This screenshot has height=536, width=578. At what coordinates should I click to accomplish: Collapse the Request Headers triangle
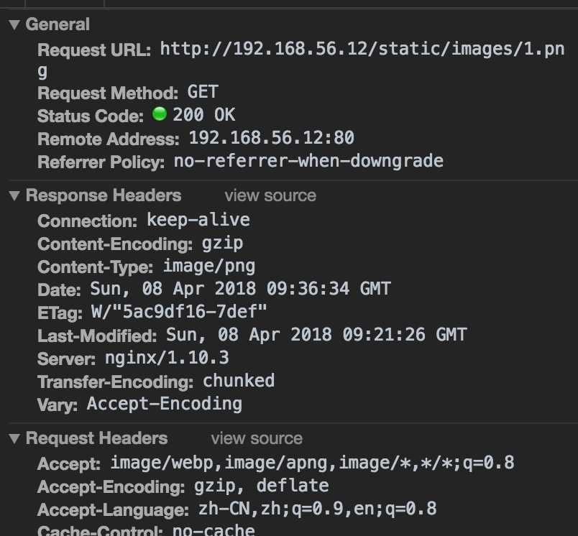[14, 438]
